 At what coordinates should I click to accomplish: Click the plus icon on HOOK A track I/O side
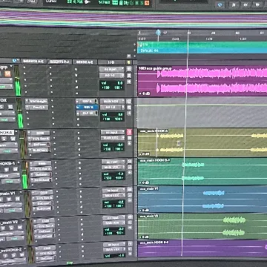click(129, 144)
